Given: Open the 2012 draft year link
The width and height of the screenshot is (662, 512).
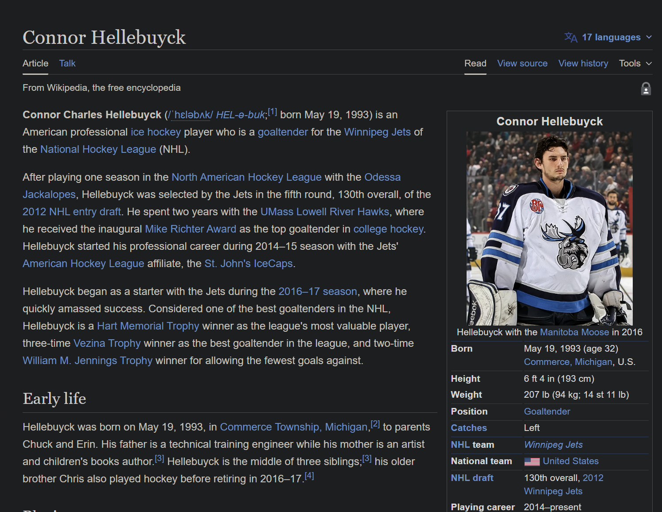Looking at the screenshot, I should [593, 478].
